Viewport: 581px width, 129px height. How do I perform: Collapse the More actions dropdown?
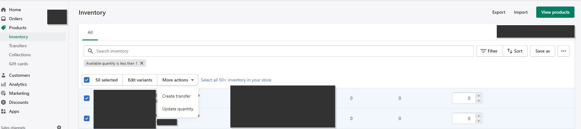point(178,80)
